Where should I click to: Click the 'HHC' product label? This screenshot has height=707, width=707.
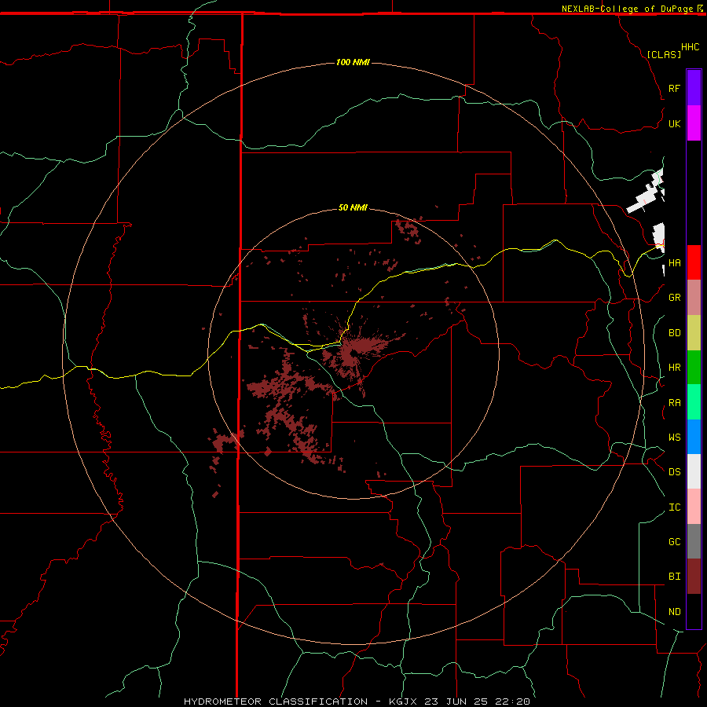pos(690,47)
